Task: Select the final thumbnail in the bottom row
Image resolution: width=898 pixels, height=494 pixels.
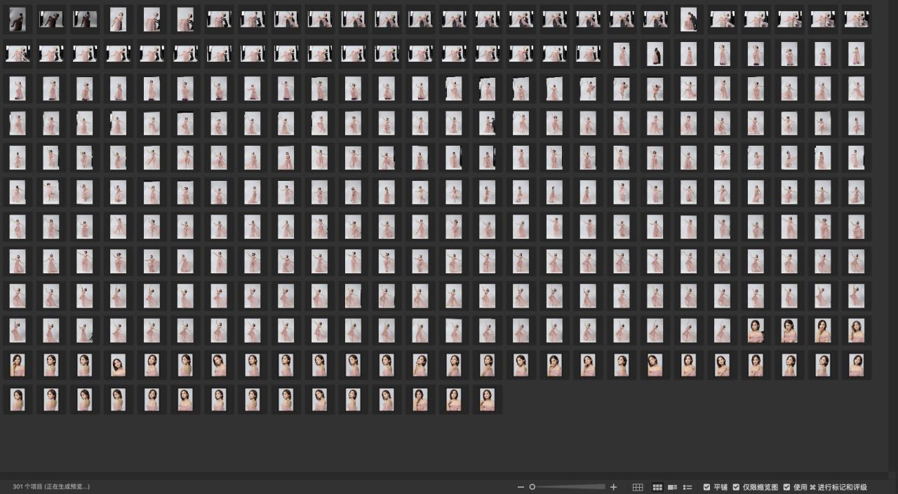Action: [x=487, y=399]
